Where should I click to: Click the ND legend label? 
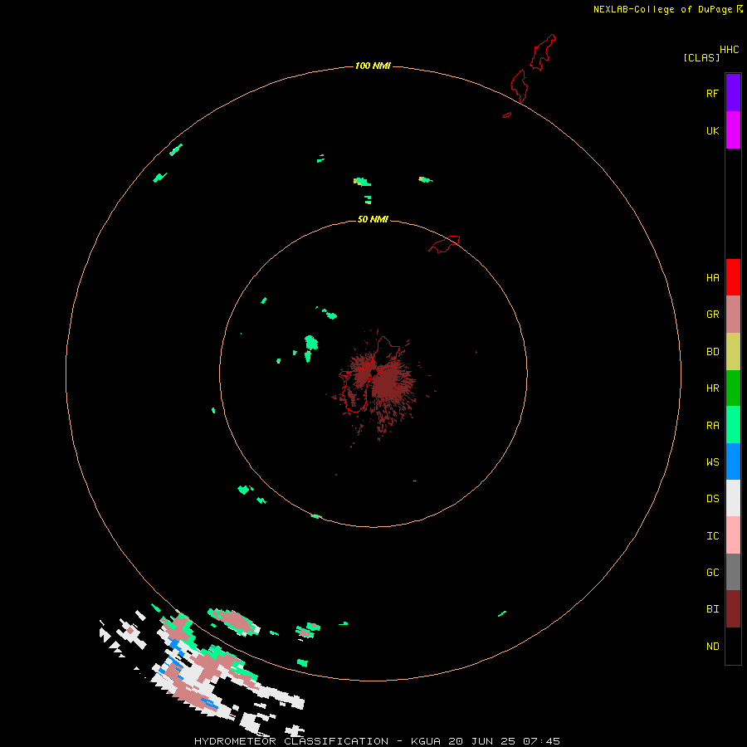click(712, 646)
